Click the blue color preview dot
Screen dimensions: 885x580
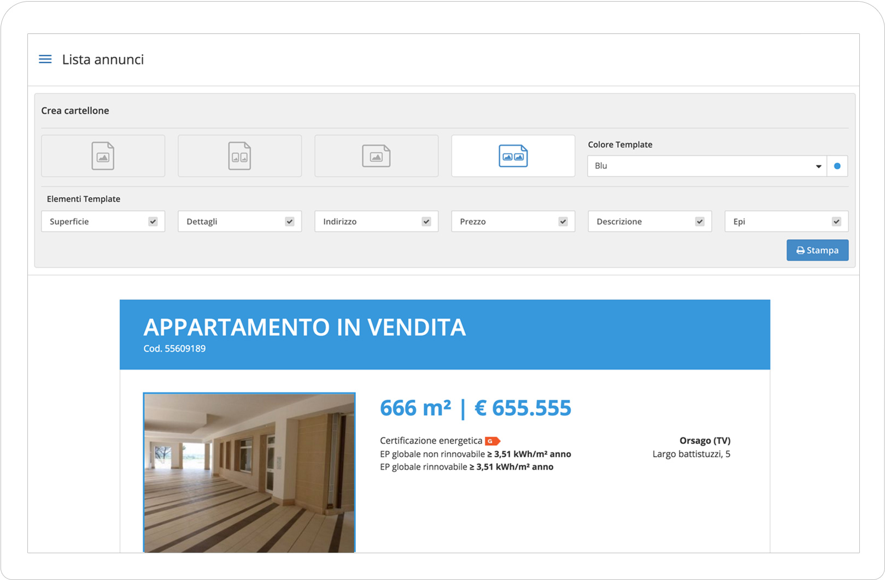837,166
